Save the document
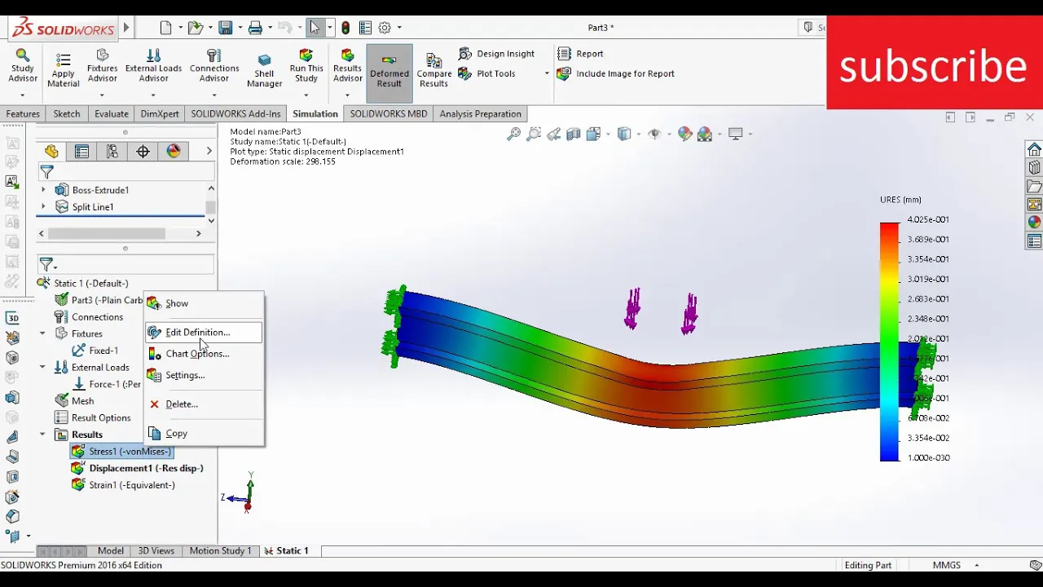This screenshot has height=587, width=1043. coord(226,28)
